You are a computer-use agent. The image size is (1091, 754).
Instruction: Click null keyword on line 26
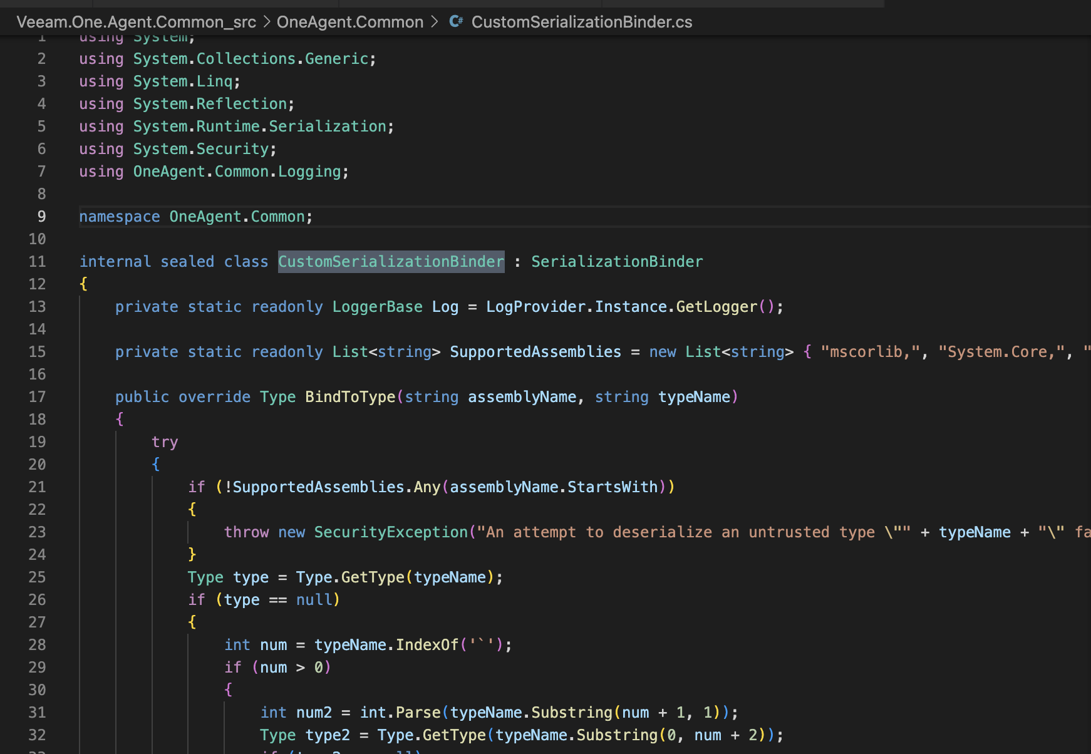[x=314, y=600]
